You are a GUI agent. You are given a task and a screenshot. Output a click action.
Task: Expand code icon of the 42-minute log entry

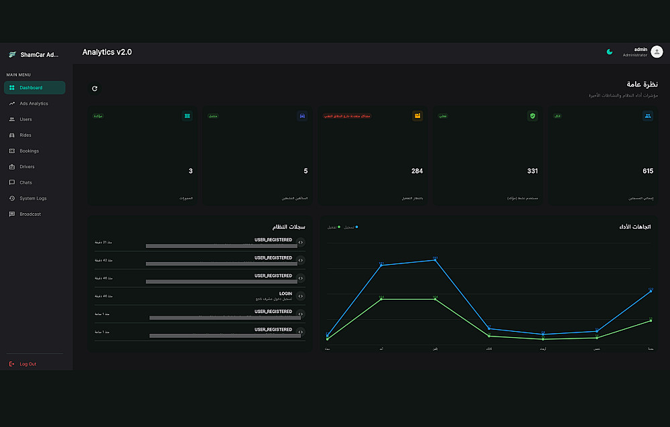click(301, 260)
